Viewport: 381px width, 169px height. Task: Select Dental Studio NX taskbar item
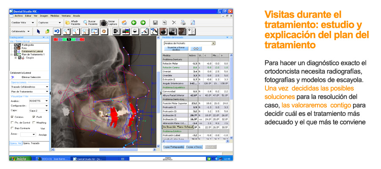(88, 159)
